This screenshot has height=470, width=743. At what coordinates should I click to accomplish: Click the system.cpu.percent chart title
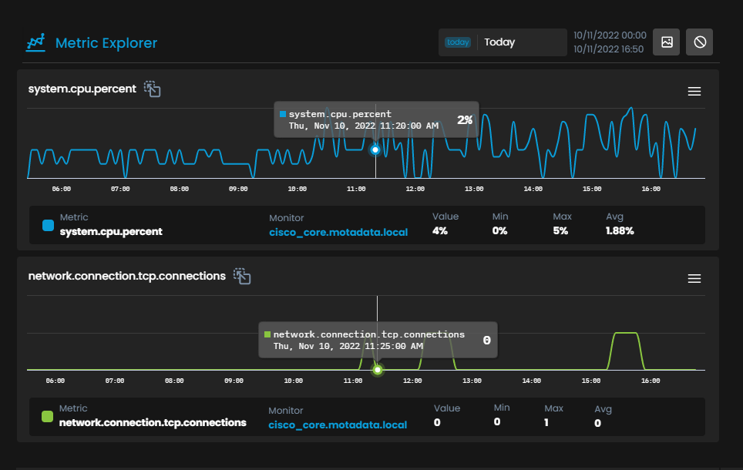[82, 89]
